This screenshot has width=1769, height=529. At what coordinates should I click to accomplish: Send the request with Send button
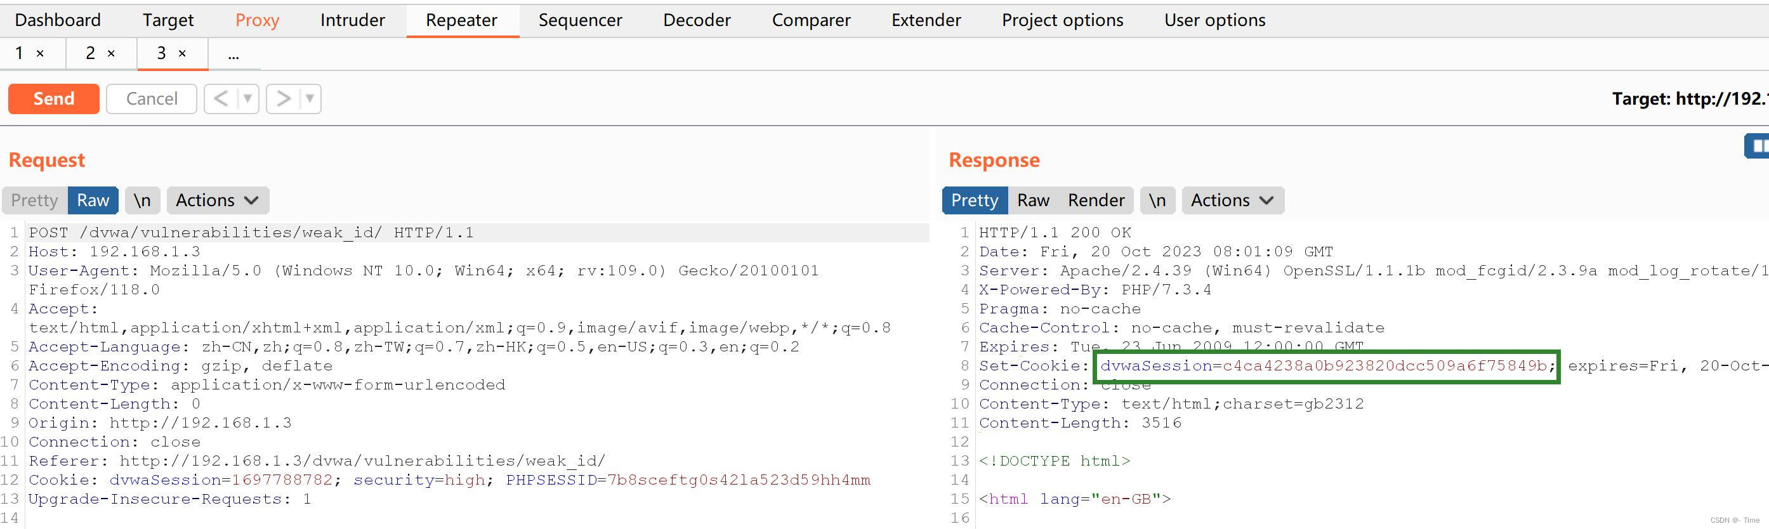53,99
